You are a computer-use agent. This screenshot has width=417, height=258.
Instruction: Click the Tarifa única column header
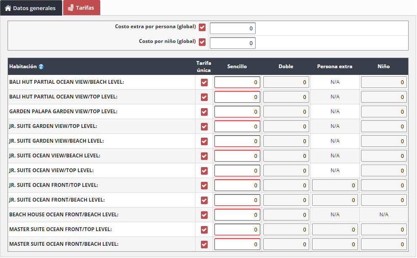(x=204, y=66)
